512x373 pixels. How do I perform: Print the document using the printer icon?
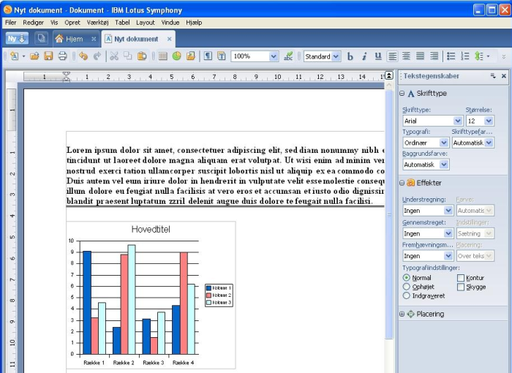(62, 56)
